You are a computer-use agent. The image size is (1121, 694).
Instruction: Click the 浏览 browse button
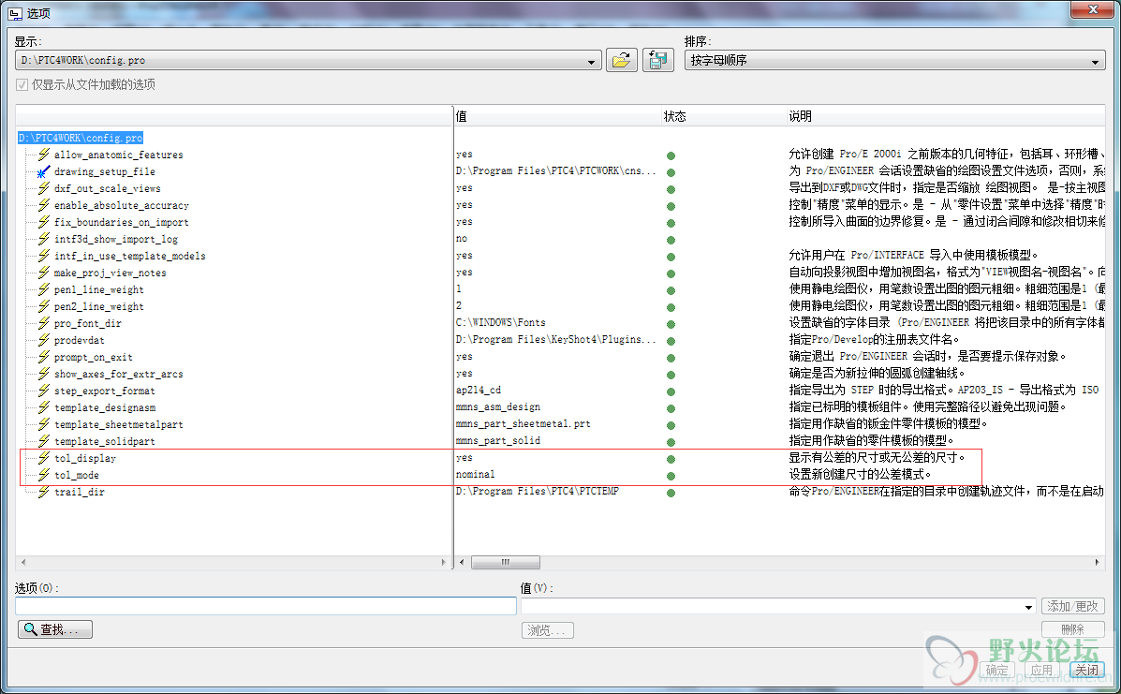click(x=548, y=629)
